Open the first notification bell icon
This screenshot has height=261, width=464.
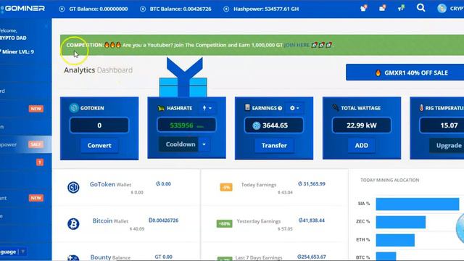(x=364, y=8)
